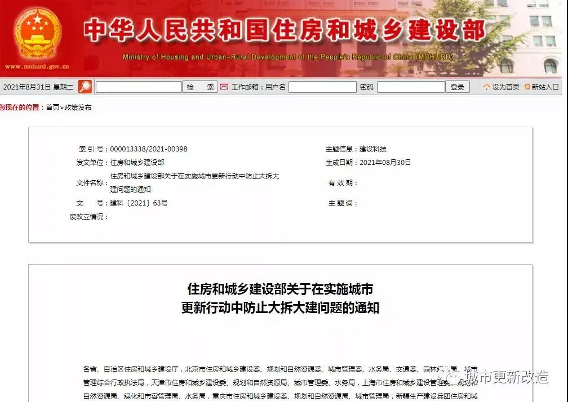Viewport: 568px width, 402px height.
Task: Click the article headline 住房和城乡建设部关于在实施城市
Action: [x=280, y=289]
